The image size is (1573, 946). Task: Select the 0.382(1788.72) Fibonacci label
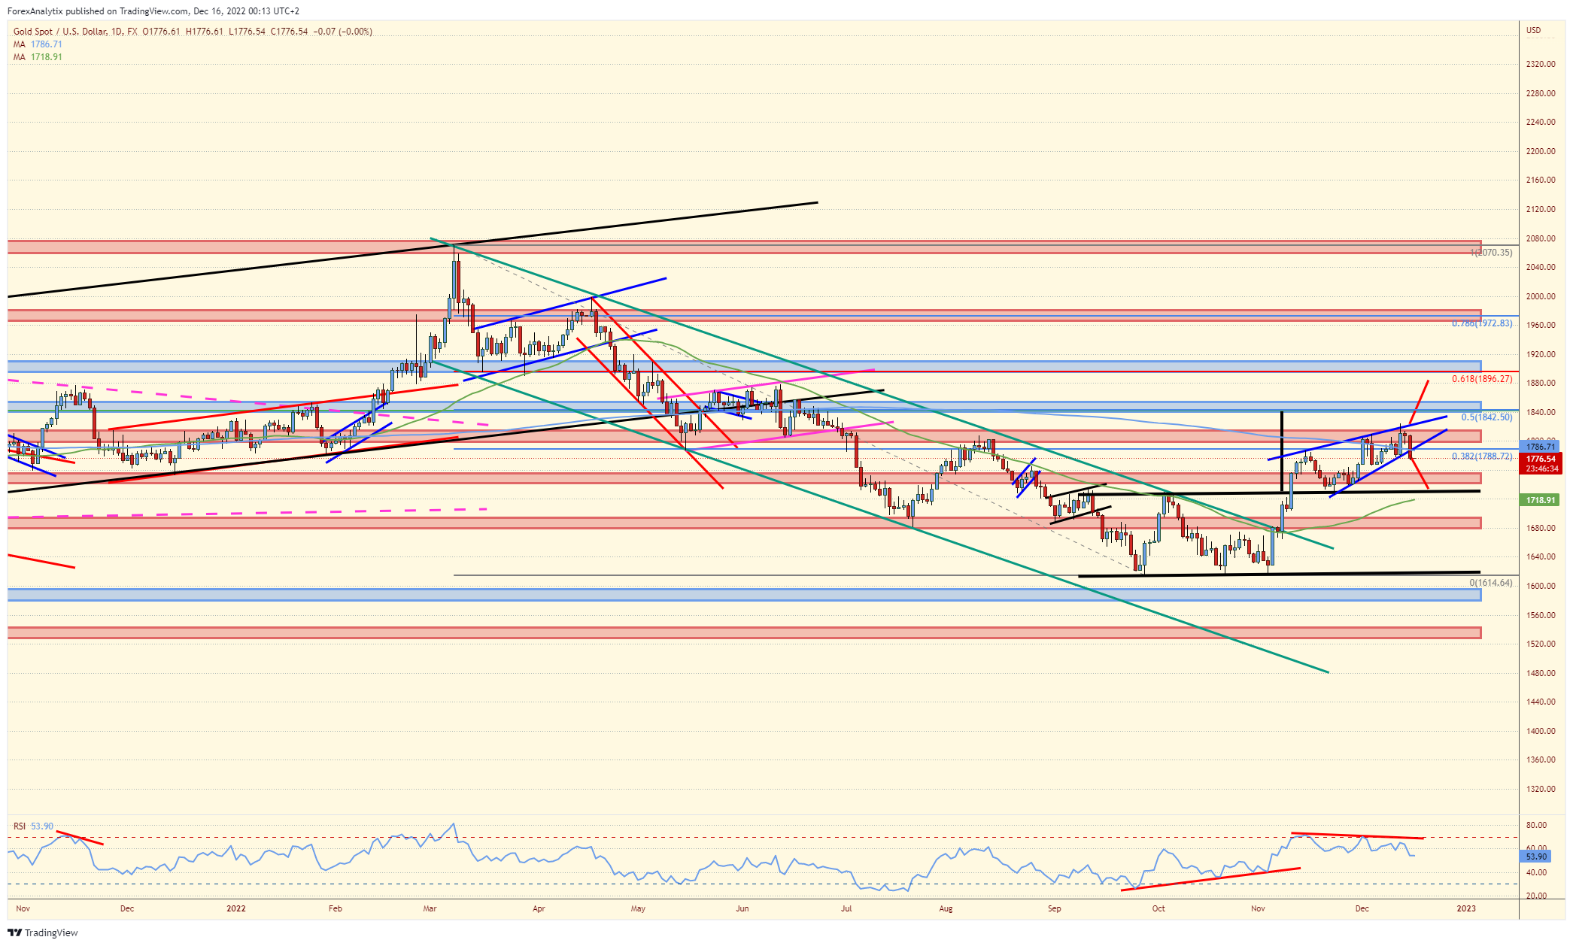click(x=1482, y=456)
